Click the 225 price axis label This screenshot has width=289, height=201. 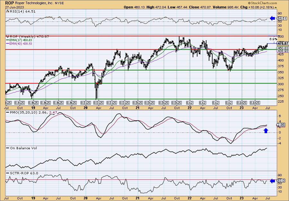[281, 101]
